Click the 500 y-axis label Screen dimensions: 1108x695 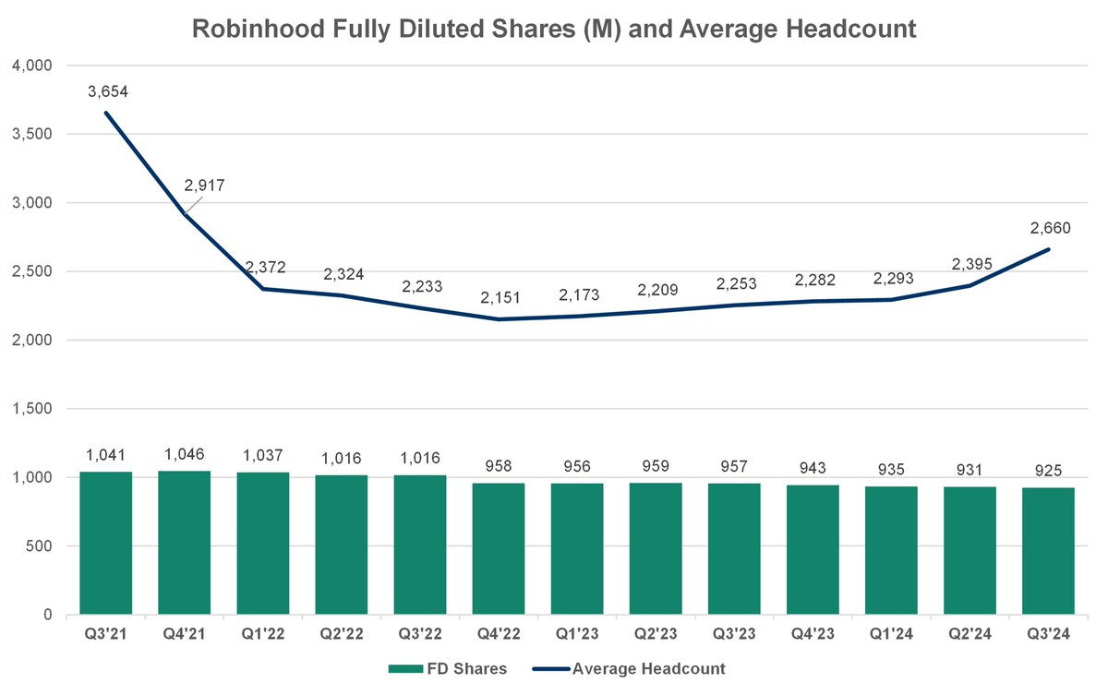pos(41,546)
